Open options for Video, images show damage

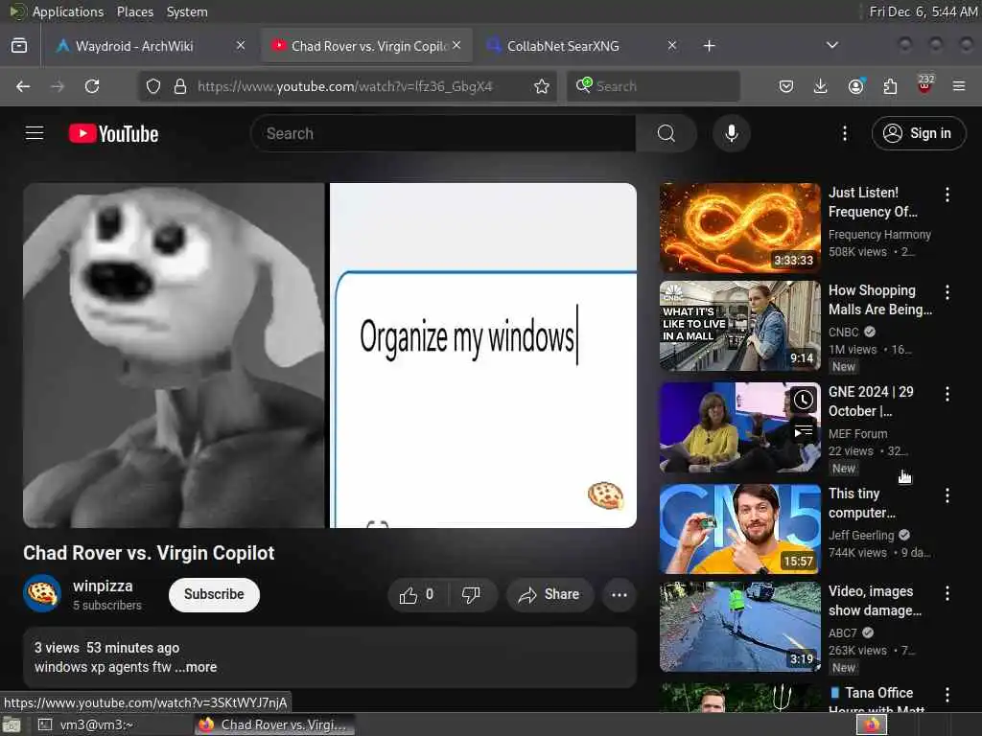pyautogui.click(x=947, y=593)
